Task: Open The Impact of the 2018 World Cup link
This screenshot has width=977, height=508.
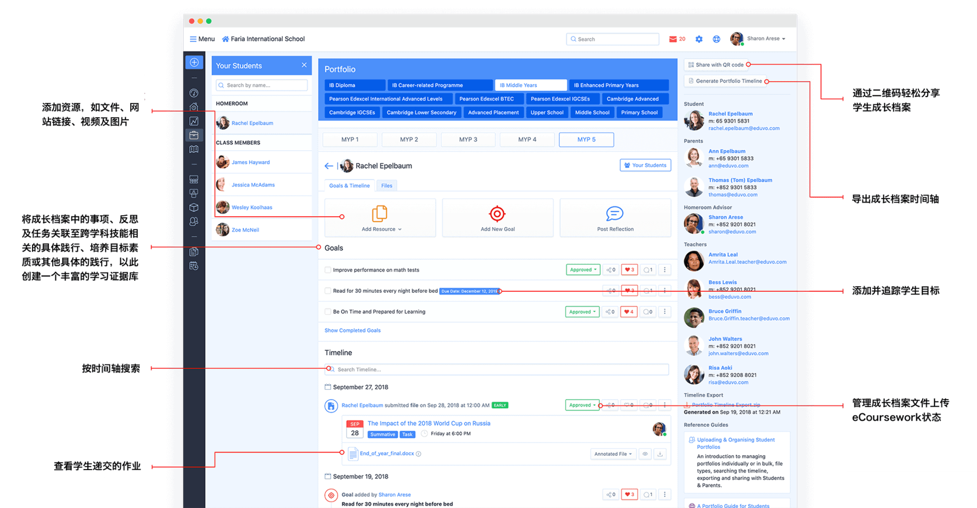Action: click(x=429, y=423)
